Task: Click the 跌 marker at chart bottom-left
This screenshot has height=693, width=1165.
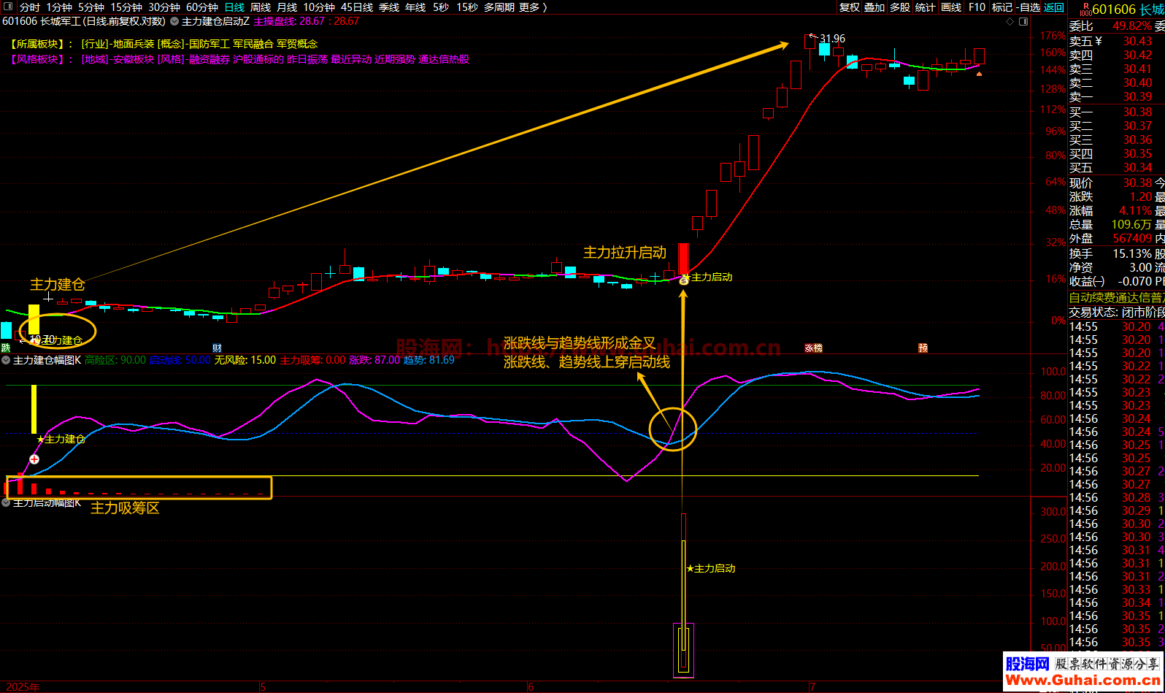Action: click(x=6, y=348)
